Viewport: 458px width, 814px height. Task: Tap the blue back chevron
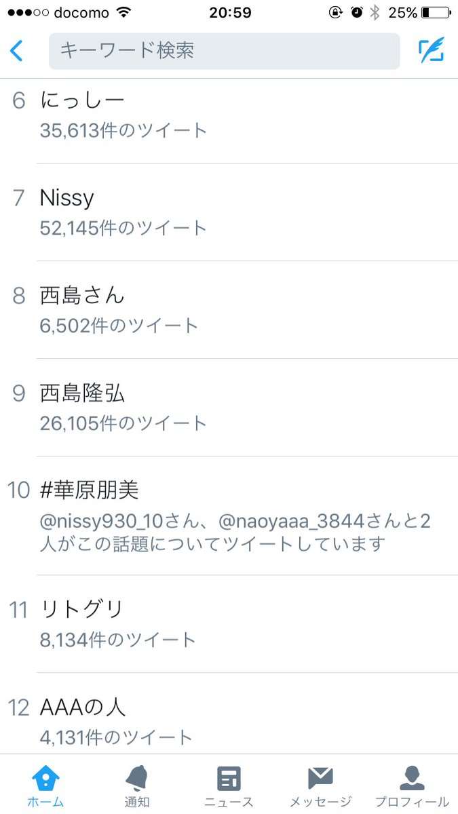tap(17, 50)
